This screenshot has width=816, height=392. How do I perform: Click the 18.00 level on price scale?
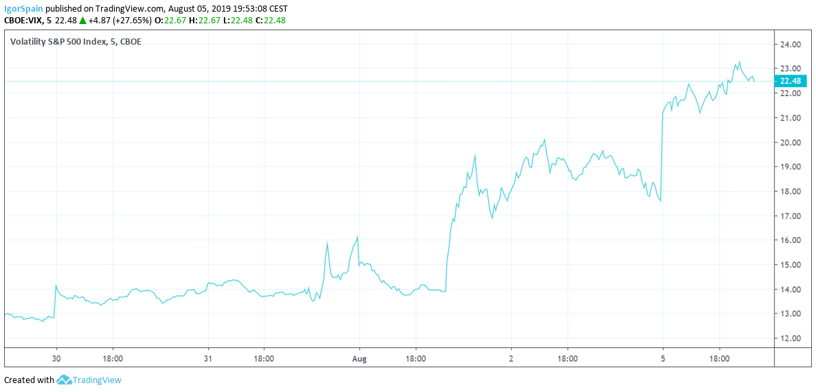[x=791, y=192]
